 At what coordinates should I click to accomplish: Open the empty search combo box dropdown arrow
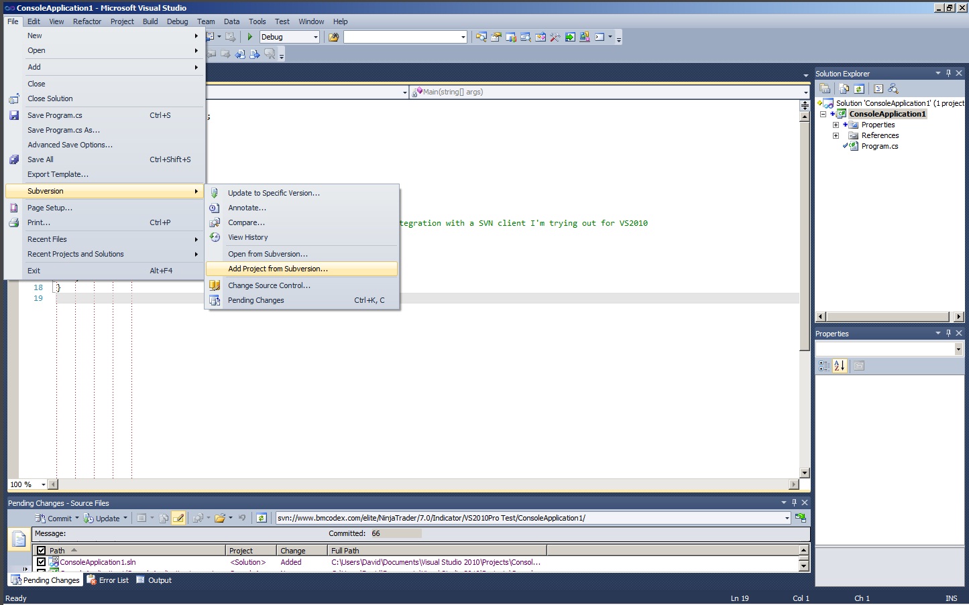pyautogui.click(x=463, y=37)
